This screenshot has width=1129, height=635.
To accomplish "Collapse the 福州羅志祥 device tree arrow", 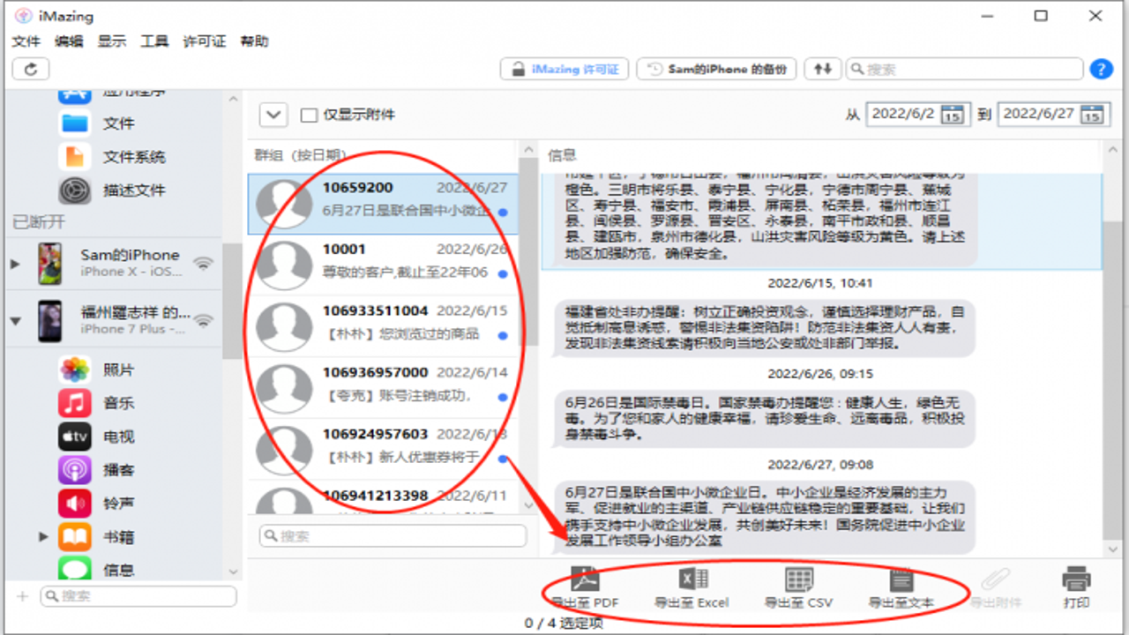I will pyautogui.click(x=14, y=321).
